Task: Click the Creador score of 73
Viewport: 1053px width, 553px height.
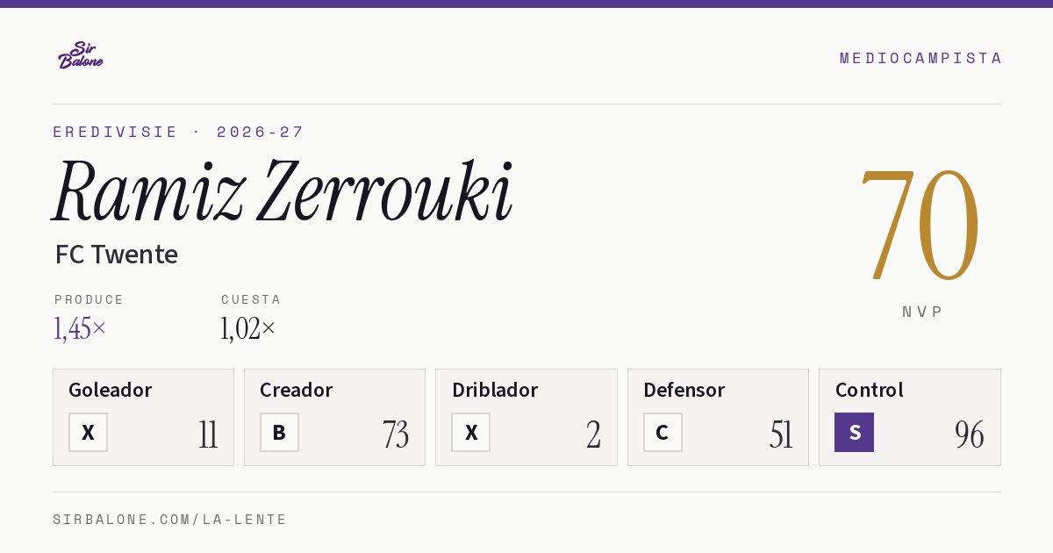Action: coord(396,434)
